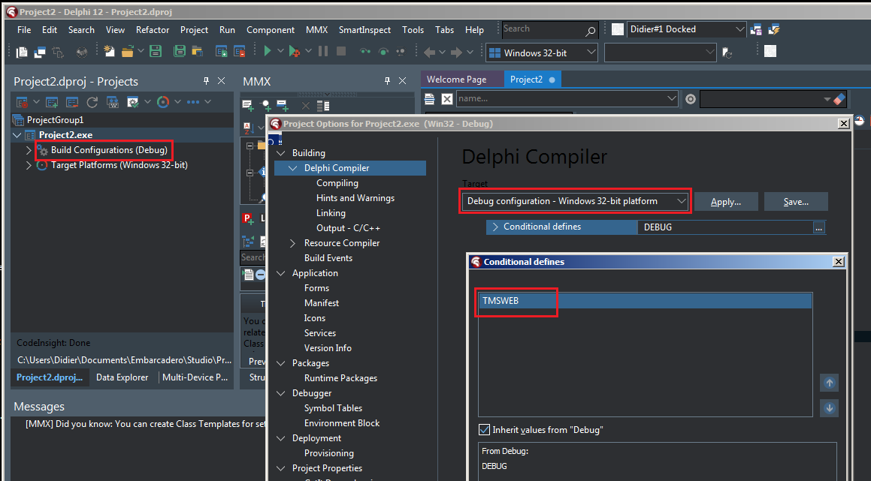Click Add to project icon in Projects panel

[52, 102]
